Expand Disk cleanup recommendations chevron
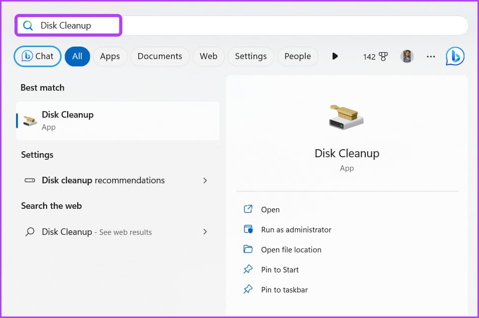This screenshot has height=318, width=479. [205, 181]
